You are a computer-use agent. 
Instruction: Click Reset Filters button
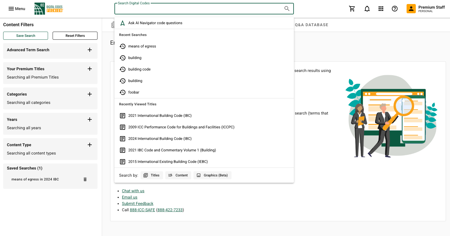(75, 36)
